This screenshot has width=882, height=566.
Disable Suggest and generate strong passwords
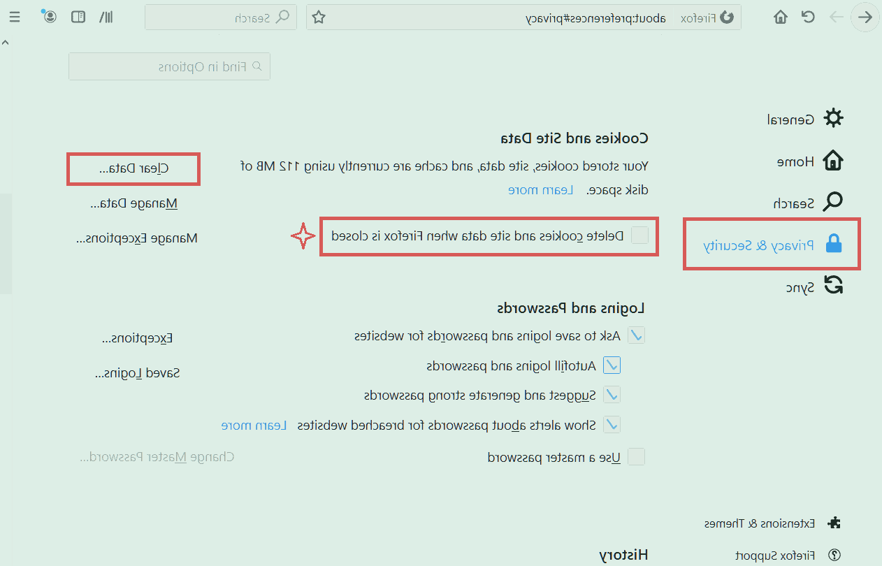[612, 396]
